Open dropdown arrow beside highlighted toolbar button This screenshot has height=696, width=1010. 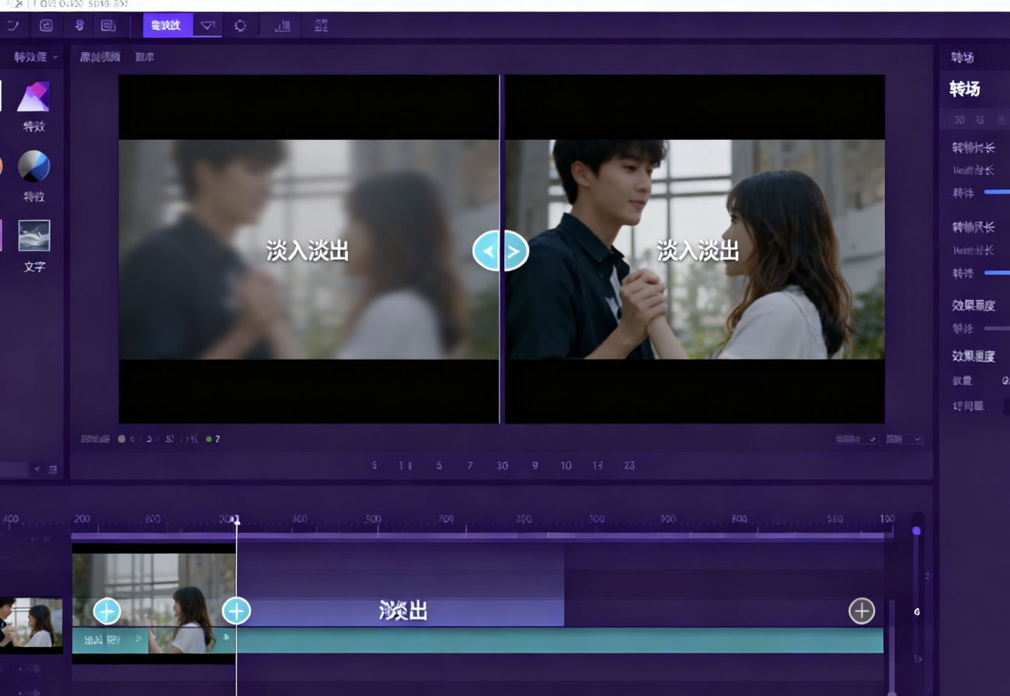207,26
